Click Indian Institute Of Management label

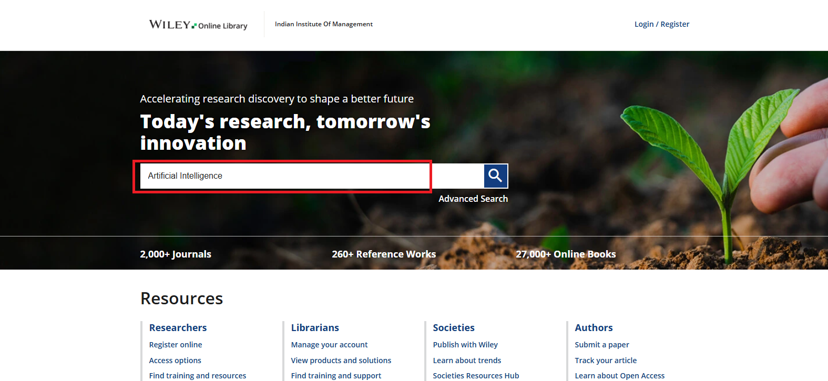(323, 24)
